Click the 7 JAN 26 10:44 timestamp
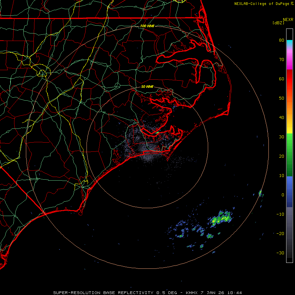 coord(221,293)
